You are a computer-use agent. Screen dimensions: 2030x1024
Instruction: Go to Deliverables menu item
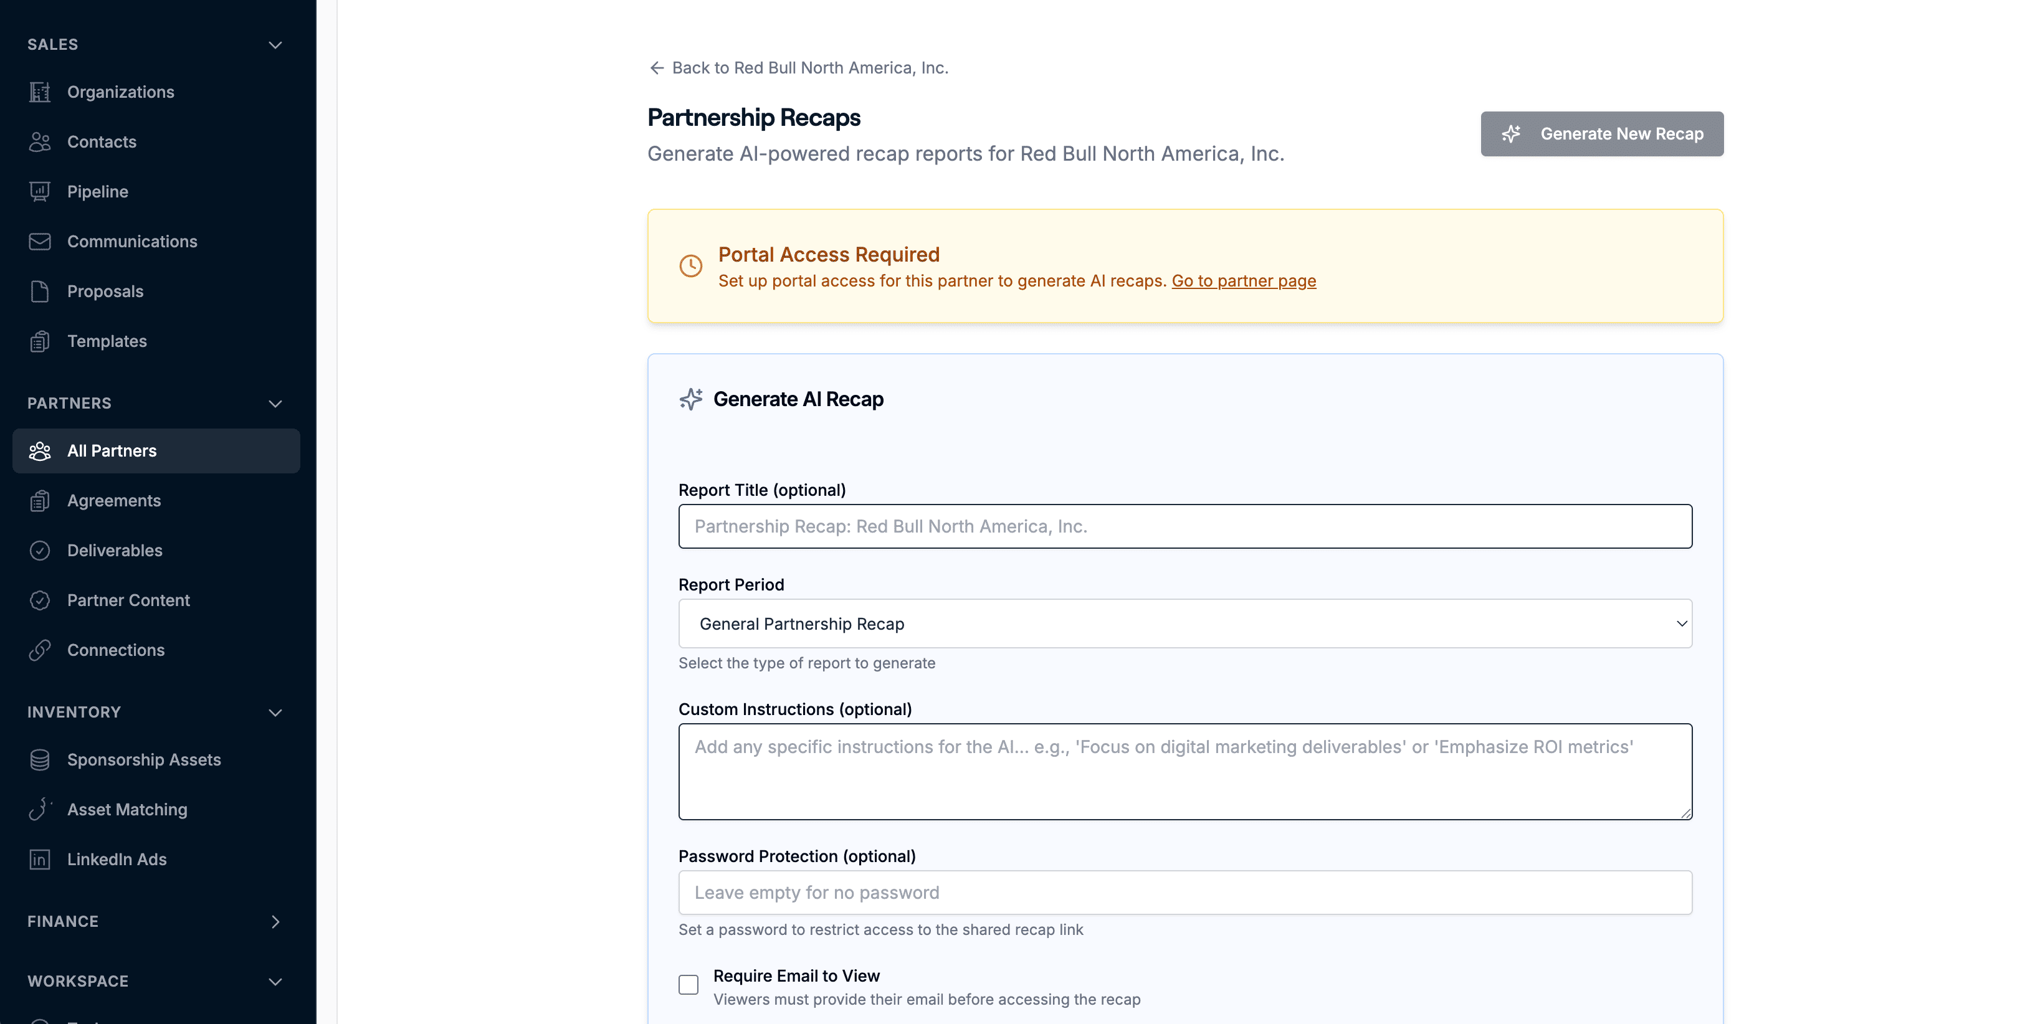pyautogui.click(x=114, y=551)
